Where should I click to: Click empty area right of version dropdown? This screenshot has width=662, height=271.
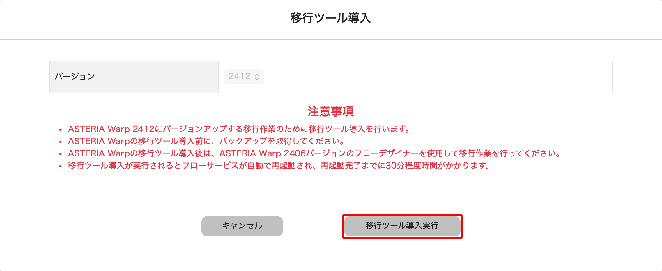[437, 77]
